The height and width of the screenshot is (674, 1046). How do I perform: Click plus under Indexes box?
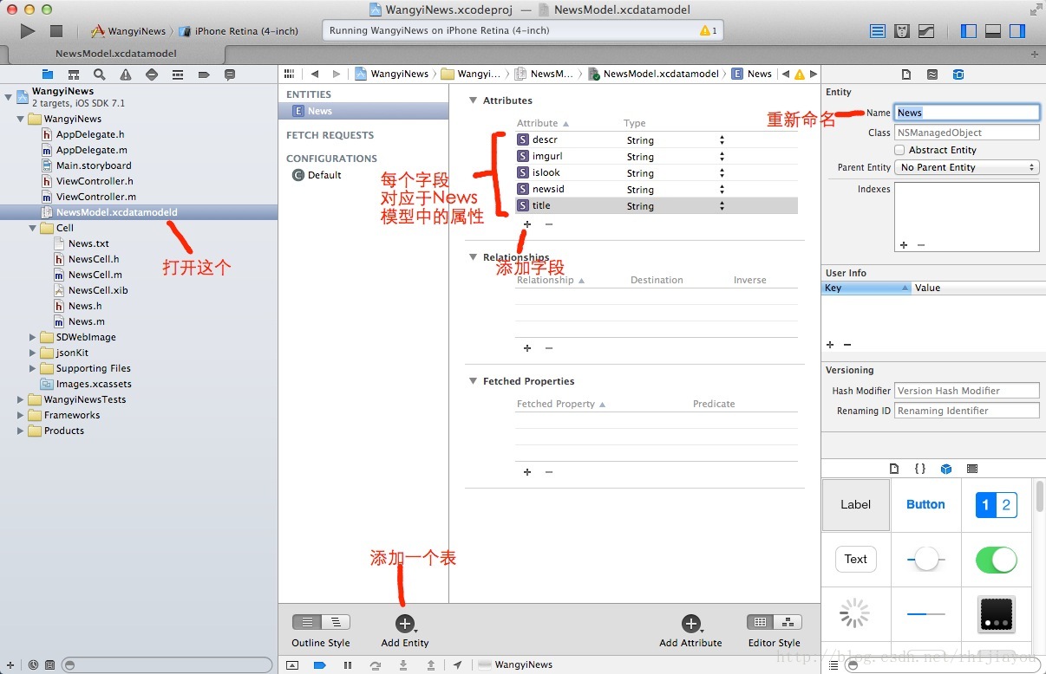[904, 245]
